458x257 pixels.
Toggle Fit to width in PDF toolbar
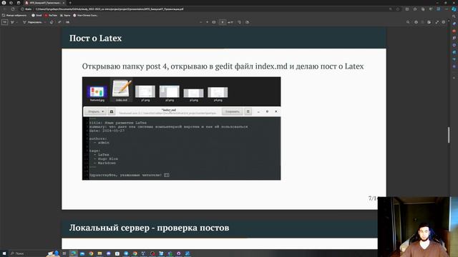(214, 22)
